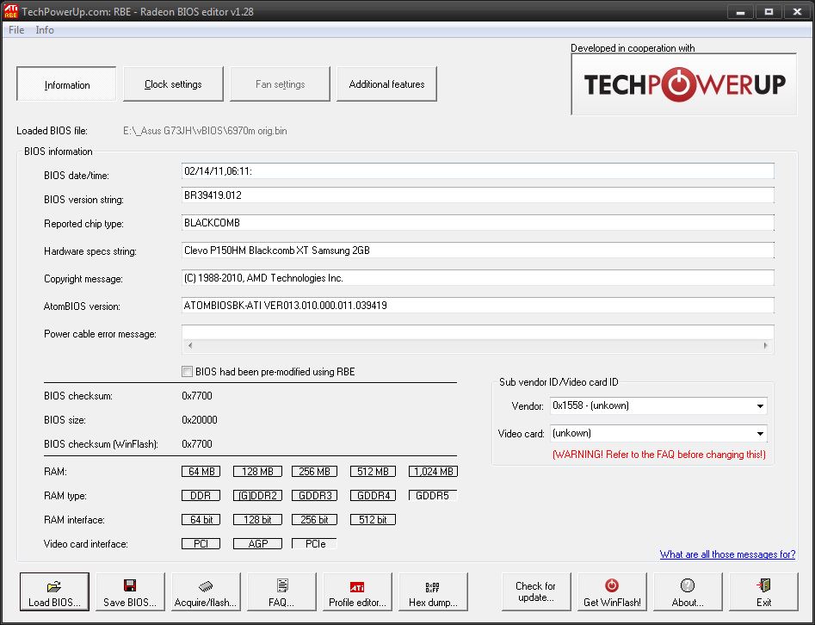Click the BIOS size value 0x20000
Viewport: 815px width, 625px height.
click(200, 419)
